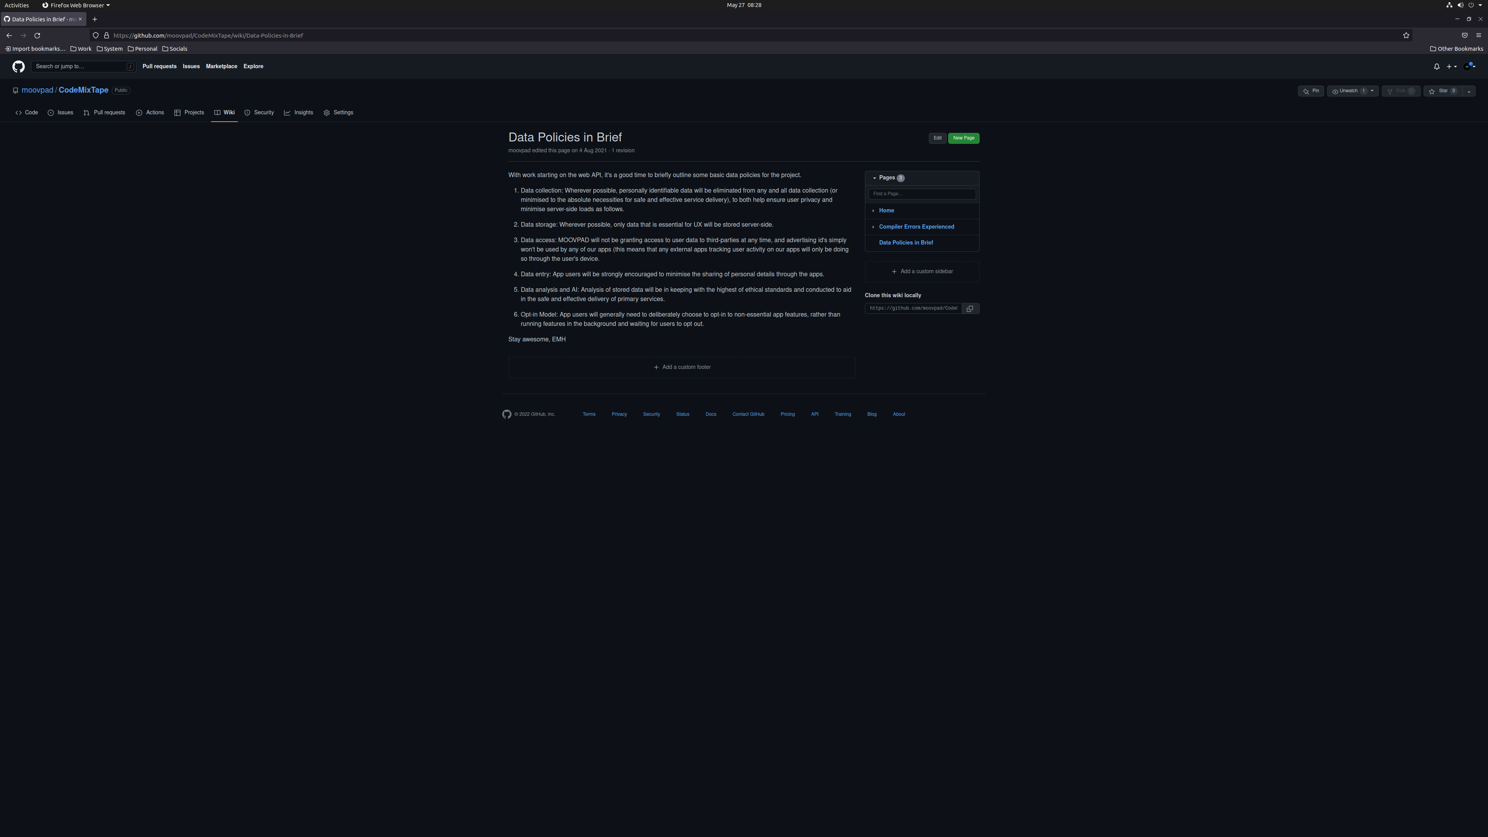View the 1 revision history link
The height and width of the screenshot is (837, 1488).
623,151
